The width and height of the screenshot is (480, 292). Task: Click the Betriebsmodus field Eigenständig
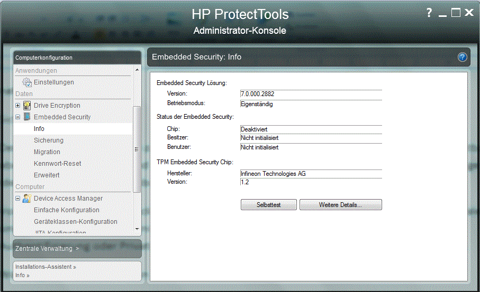click(311, 104)
